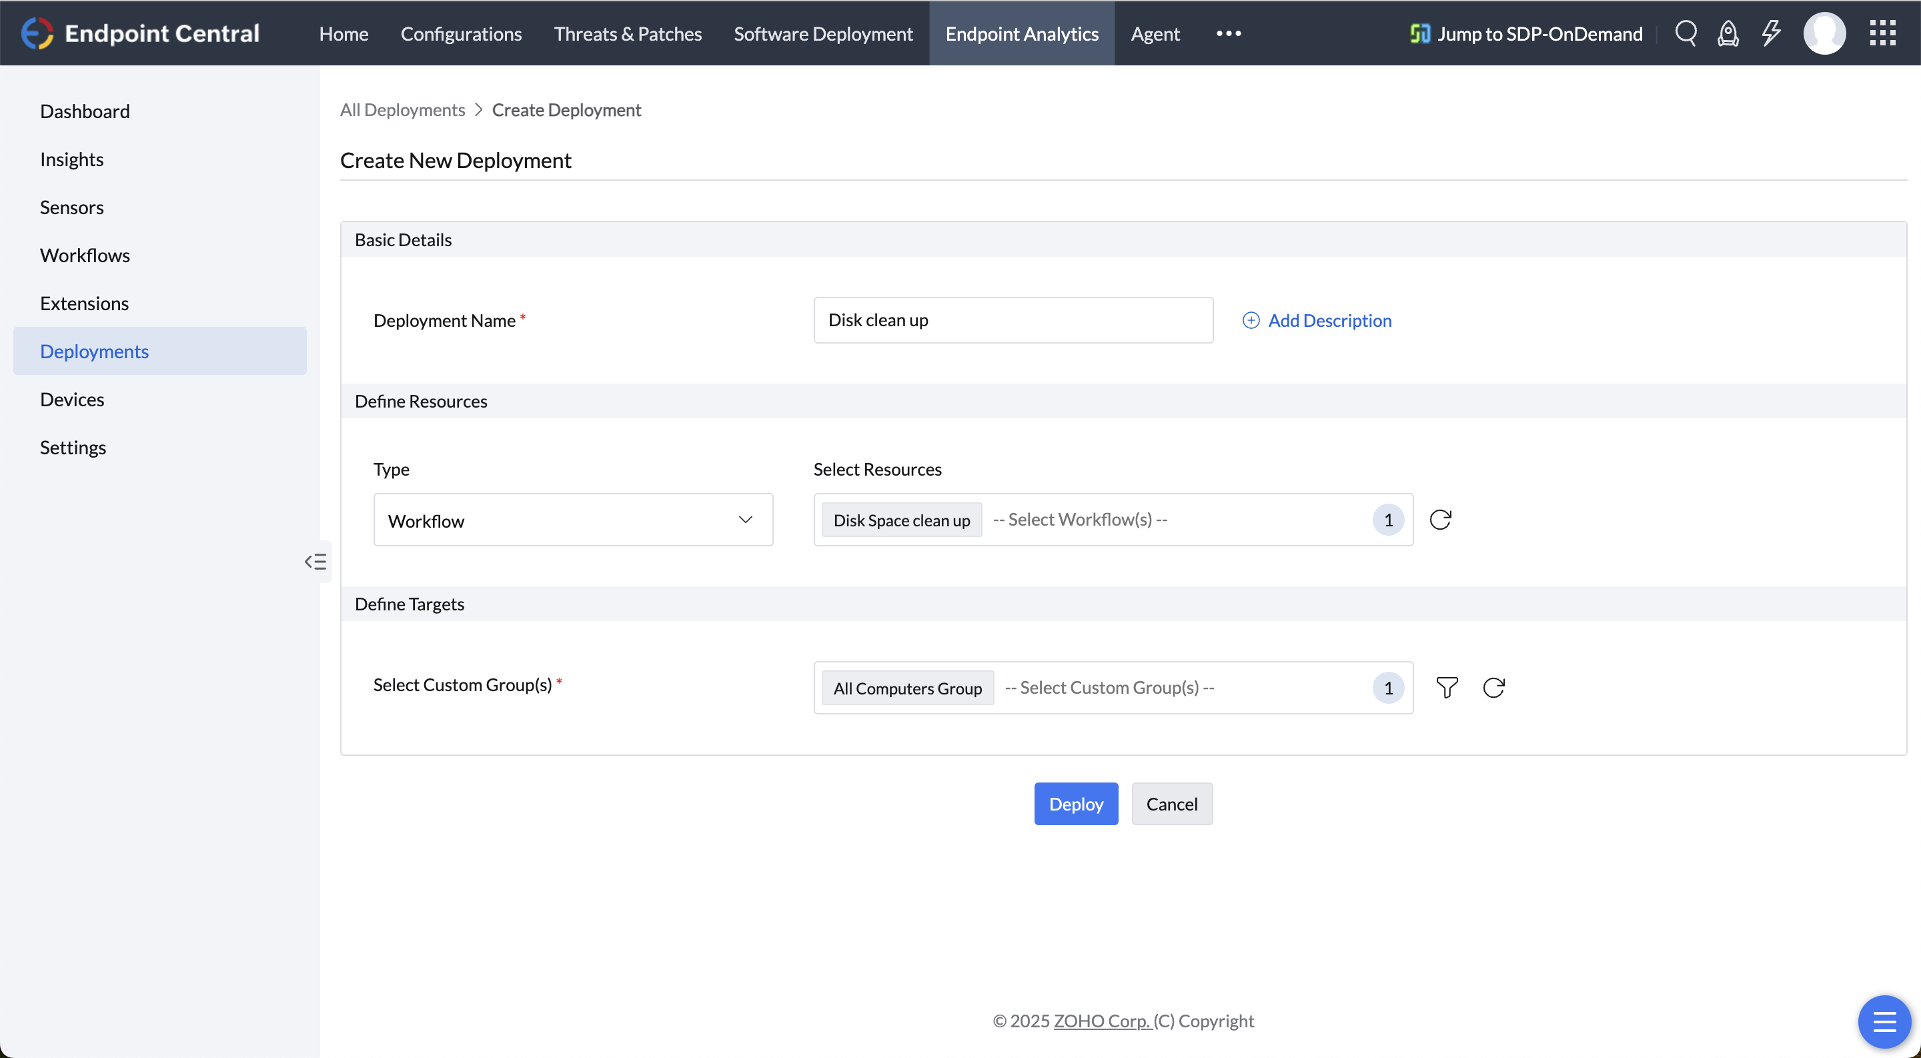
Task: Open the floating hamburger menu at bottom right
Action: [x=1885, y=1021]
